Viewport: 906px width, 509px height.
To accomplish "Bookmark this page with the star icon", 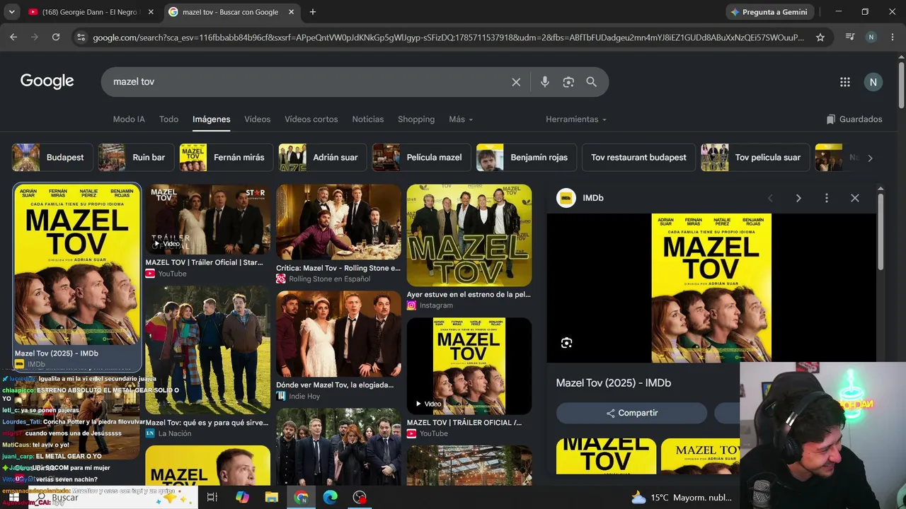I will click(820, 37).
